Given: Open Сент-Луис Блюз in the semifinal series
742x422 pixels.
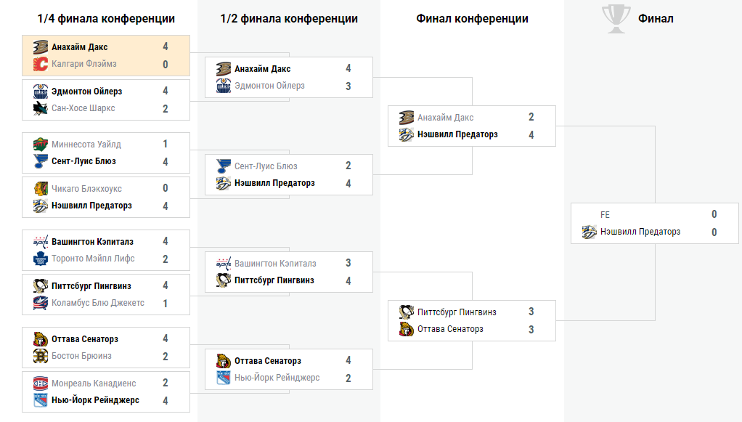Looking at the screenshot, I should click(266, 166).
